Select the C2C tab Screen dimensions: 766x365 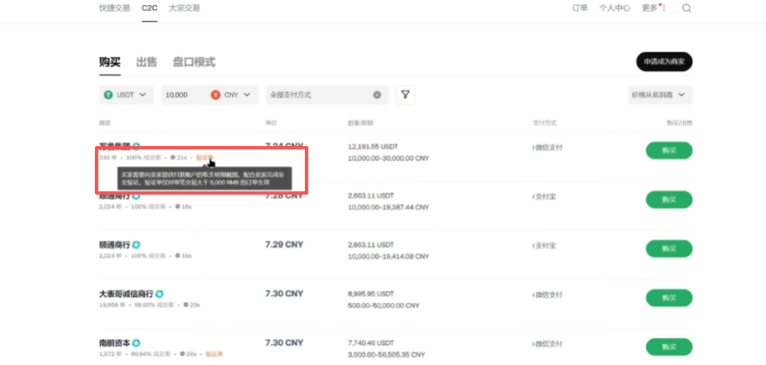click(x=150, y=8)
